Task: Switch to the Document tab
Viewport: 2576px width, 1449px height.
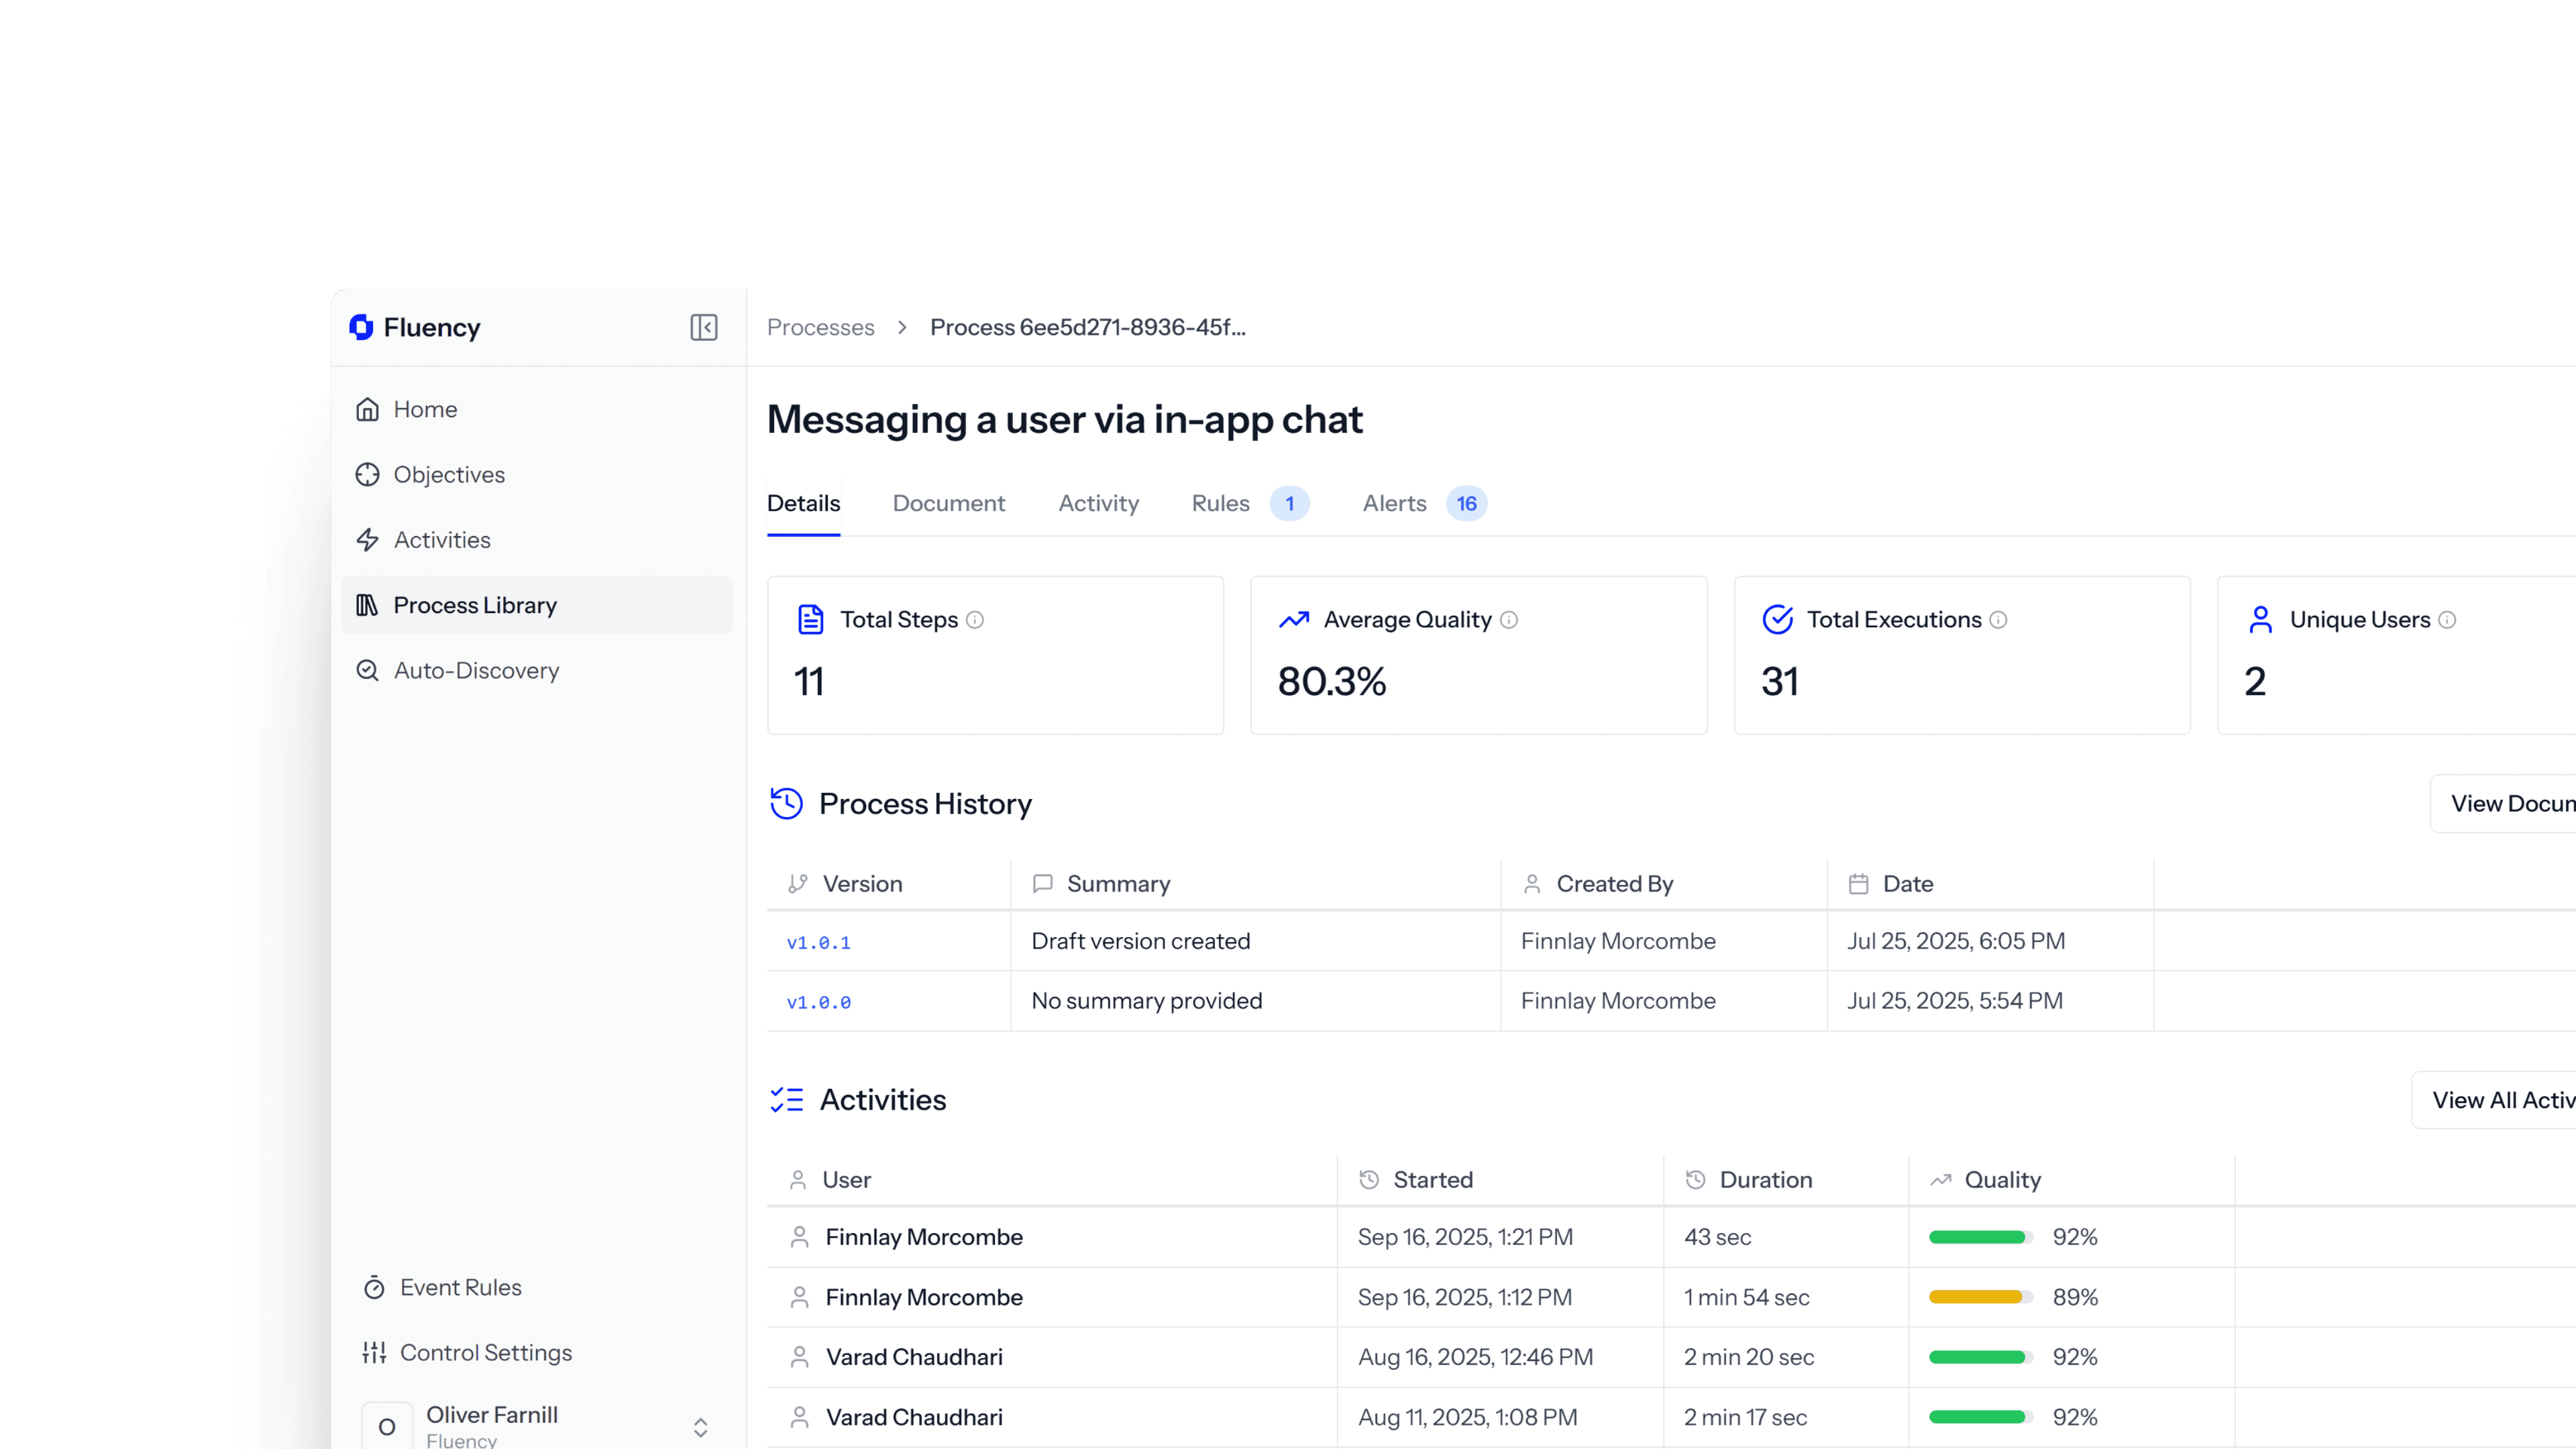Action: click(948, 503)
